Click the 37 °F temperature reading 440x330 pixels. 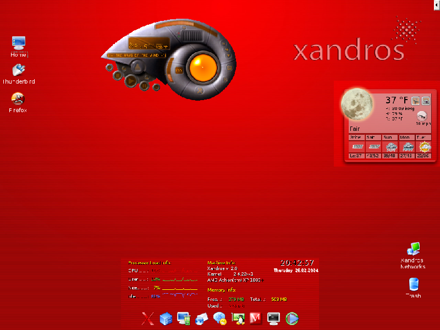coord(397,100)
